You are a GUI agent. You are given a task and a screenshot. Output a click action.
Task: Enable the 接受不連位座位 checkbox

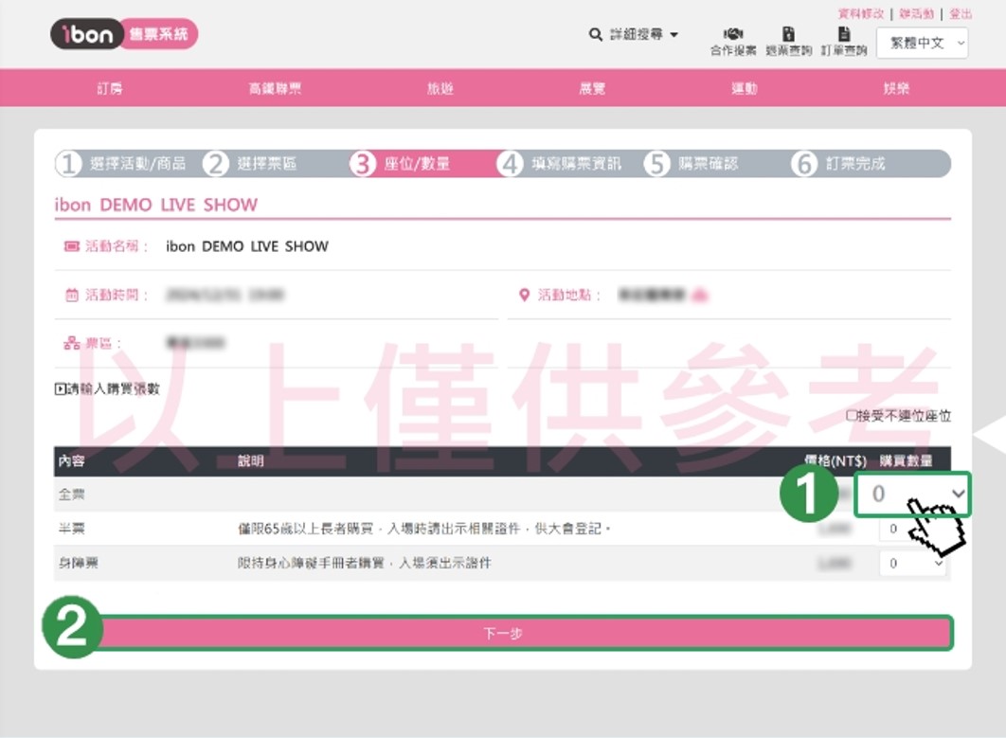(x=851, y=416)
